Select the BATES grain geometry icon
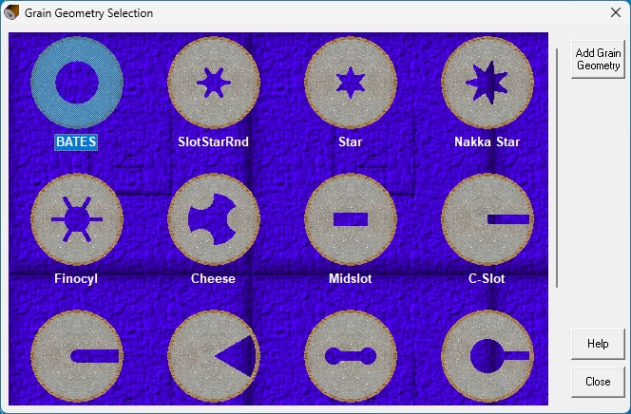The width and height of the screenshot is (631, 414). (x=77, y=83)
